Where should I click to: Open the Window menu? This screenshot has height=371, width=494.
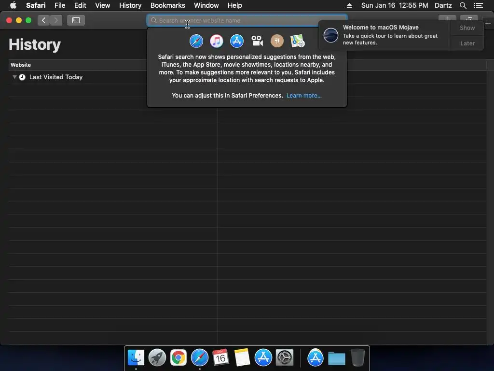(x=206, y=5)
